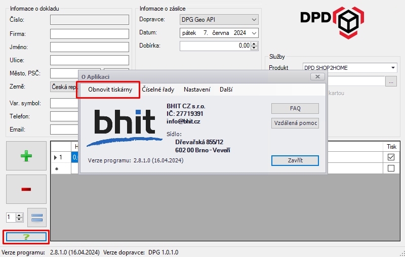Click the bhit company logo
405x257 pixels.
click(x=125, y=127)
